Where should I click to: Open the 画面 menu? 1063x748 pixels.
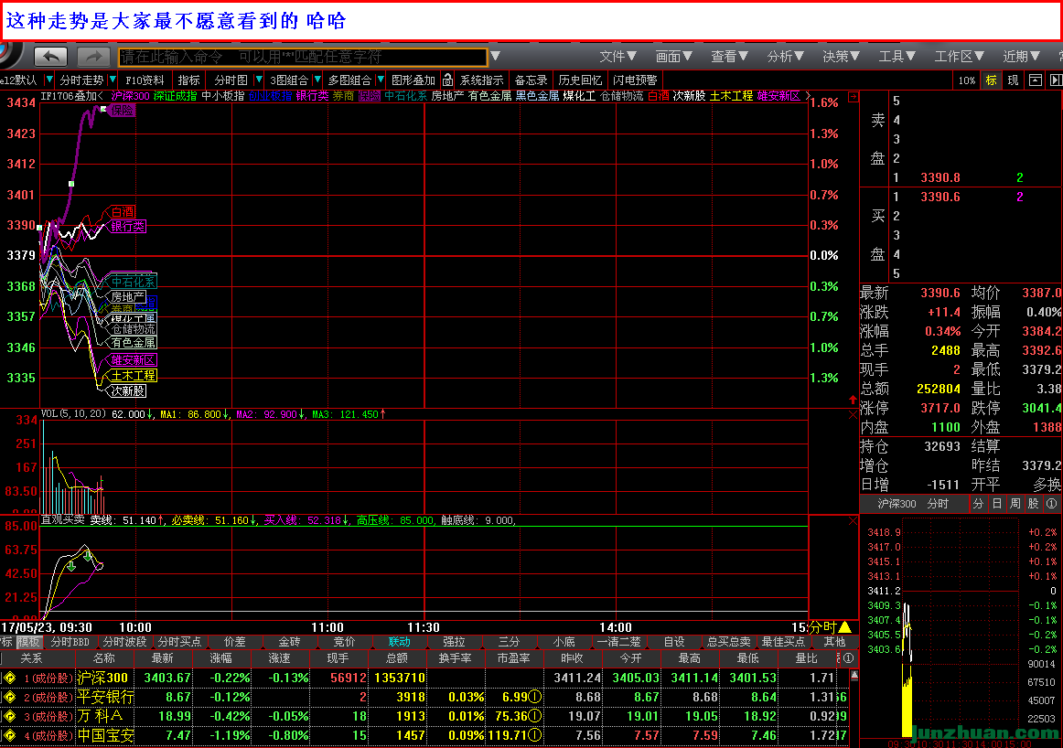pyautogui.click(x=673, y=56)
